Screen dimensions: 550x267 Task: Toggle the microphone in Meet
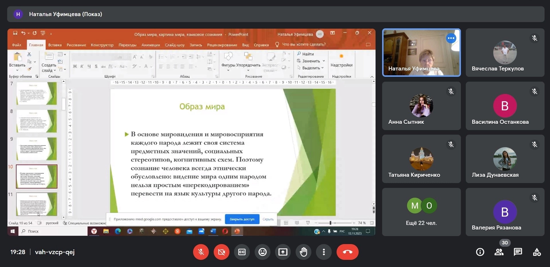point(201,252)
